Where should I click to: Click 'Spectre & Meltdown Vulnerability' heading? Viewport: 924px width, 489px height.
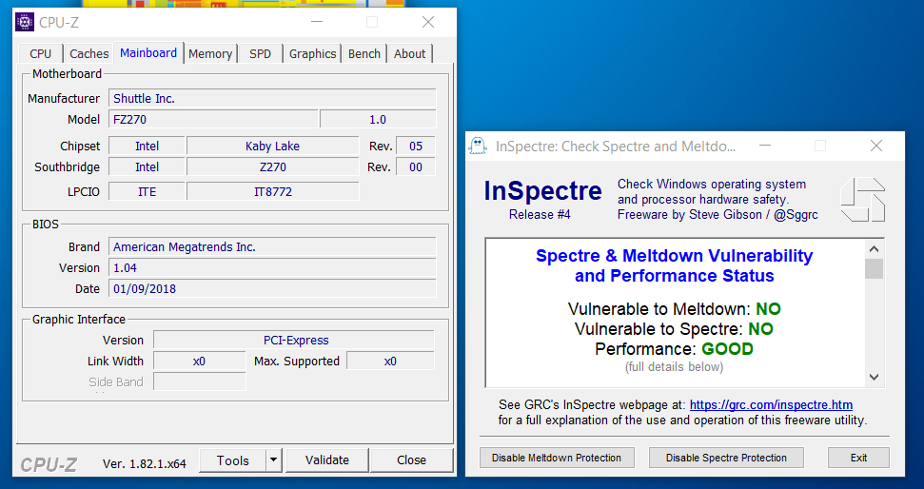674,256
